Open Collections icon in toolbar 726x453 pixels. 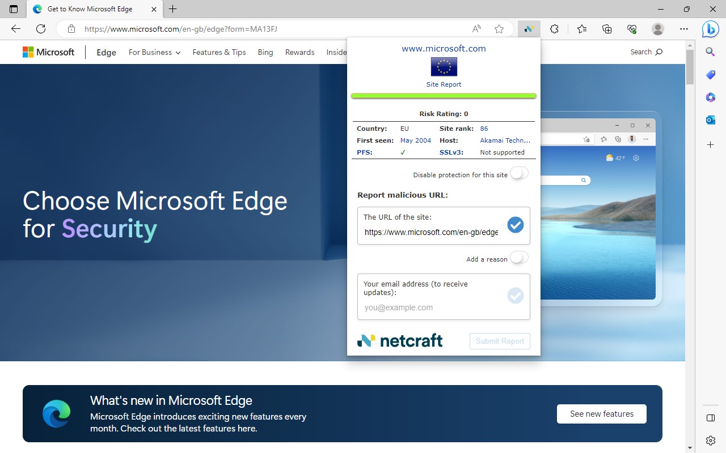click(x=607, y=29)
